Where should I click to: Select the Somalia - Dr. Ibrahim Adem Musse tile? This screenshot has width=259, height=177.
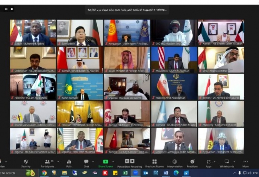tap(174, 114)
